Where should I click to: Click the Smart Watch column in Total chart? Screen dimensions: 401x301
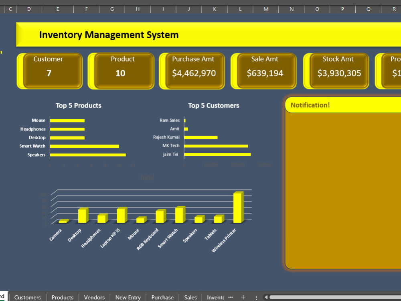(x=180, y=215)
